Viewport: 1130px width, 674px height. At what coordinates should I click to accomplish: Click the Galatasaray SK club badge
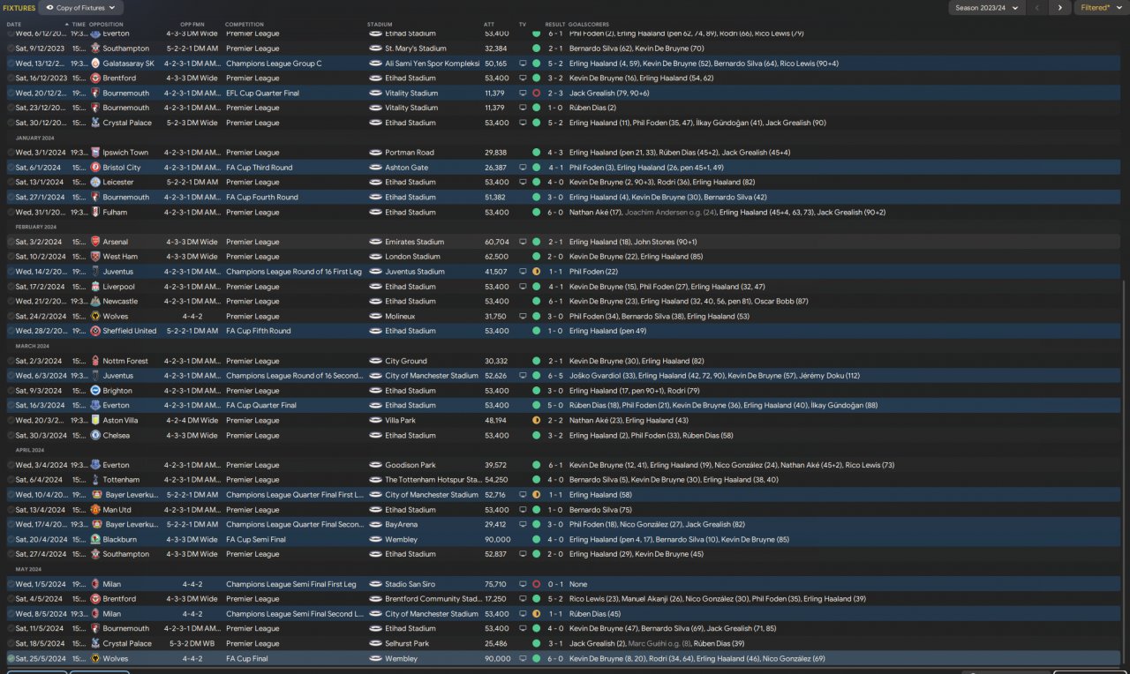click(x=95, y=64)
